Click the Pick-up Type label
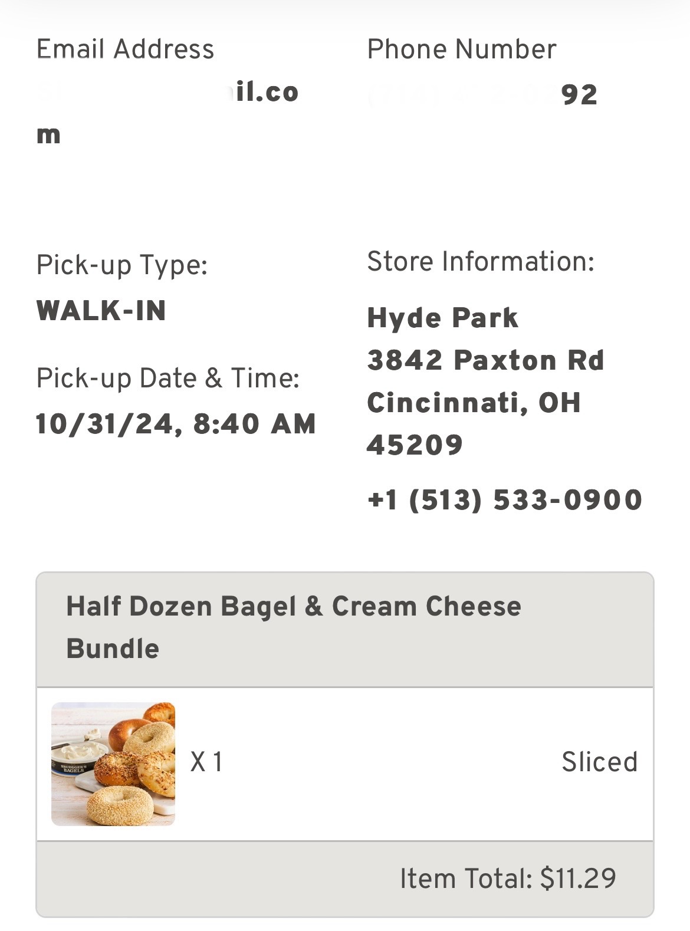This screenshot has width=690, height=931. coord(121,265)
